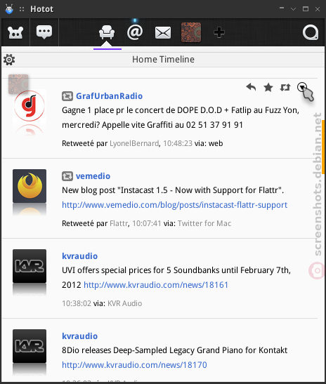
Task: Click kvraudio username on the 8Dio tweet
Action: pos(79,336)
